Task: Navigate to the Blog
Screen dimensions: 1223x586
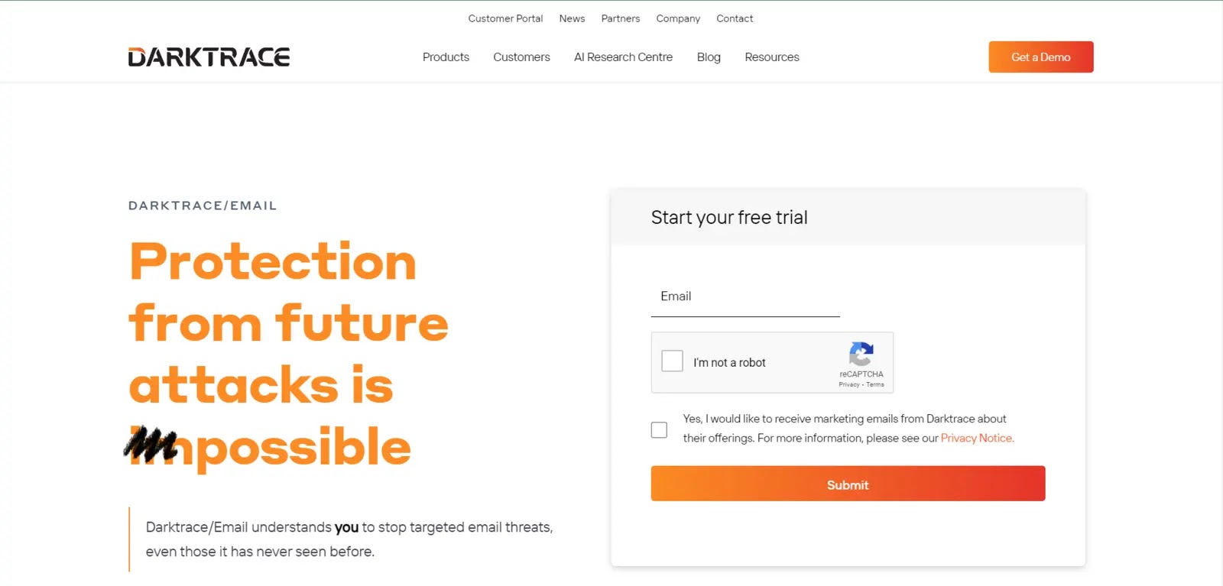Action: 709,57
